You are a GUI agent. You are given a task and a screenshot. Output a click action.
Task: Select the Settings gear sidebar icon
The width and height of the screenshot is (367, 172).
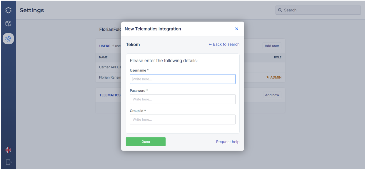tap(8, 38)
